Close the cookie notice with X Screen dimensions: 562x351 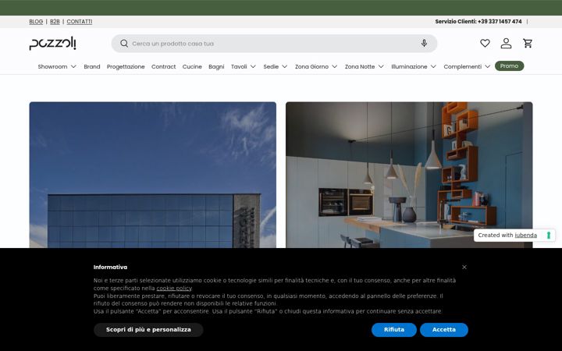pyautogui.click(x=464, y=268)
